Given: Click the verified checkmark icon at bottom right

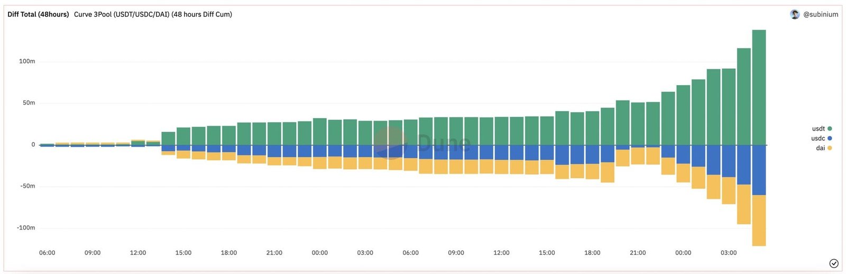Looking at the screenshot, I should (x=834, y=263).
